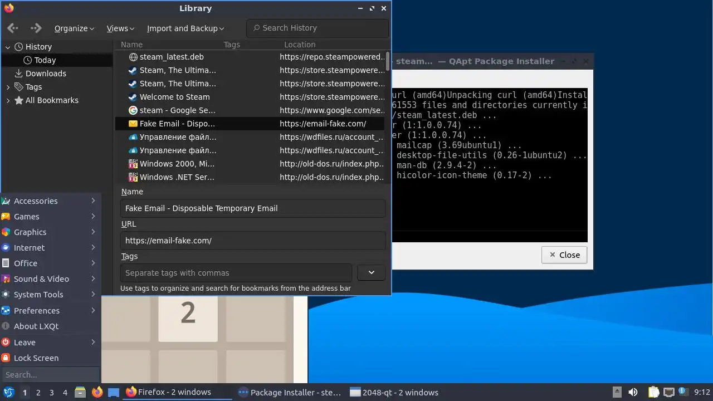Image resolution: width=713 pixels, height=401 pixels.
Task: Select Lock Screen menu entry
Action: [x=50, y=358]
